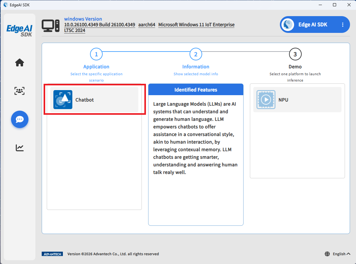
Task: Click the Demo step label
Action: (295, 67)
